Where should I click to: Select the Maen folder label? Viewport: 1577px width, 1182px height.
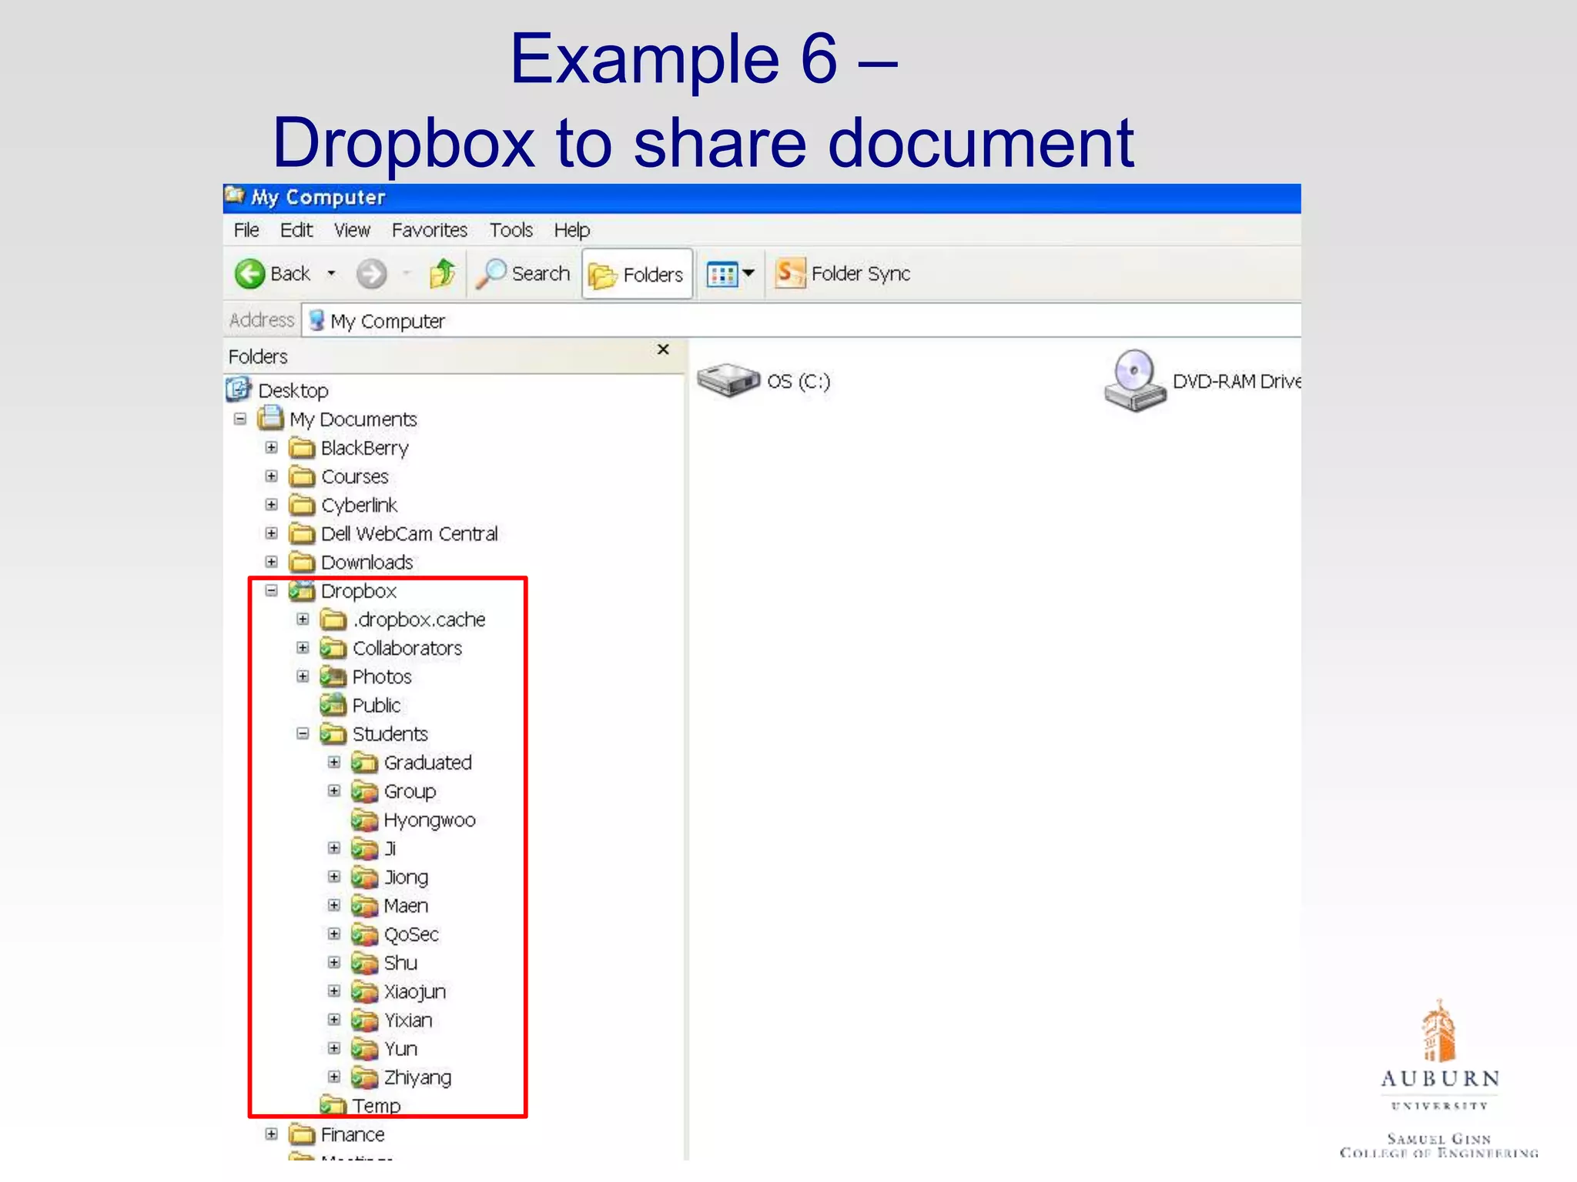(x=406, y=906)
